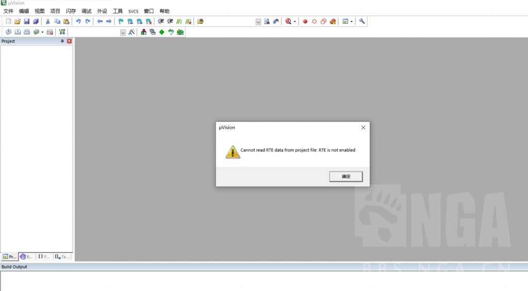Click the Redo arrow icon
Viewport: 528px width, 291px height.
(88, 22)
